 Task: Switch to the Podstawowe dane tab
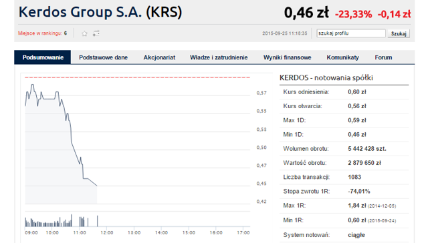click(x=103, y=57)
